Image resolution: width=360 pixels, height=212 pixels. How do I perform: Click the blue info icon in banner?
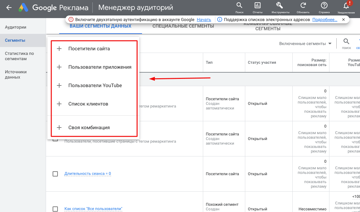click(x=220, y=20)
